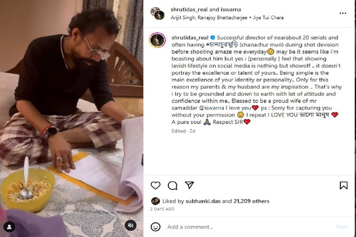Open subhanki.das profile from the likes
The image size is (356, 237).
tap(204, 201)
